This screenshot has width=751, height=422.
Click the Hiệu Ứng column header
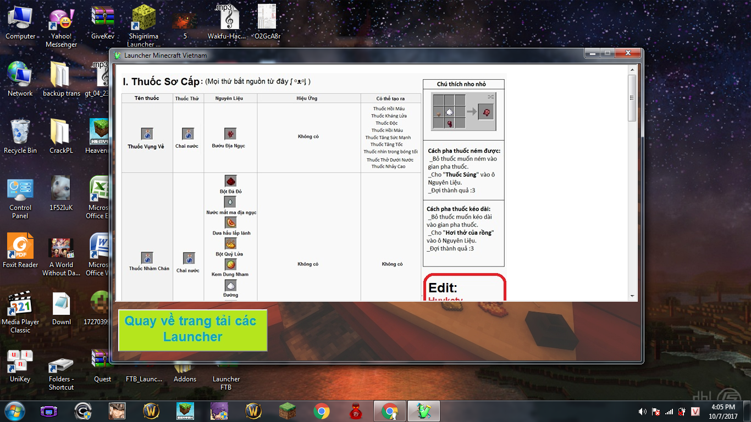pyautogui.click(x=308, y=98)
